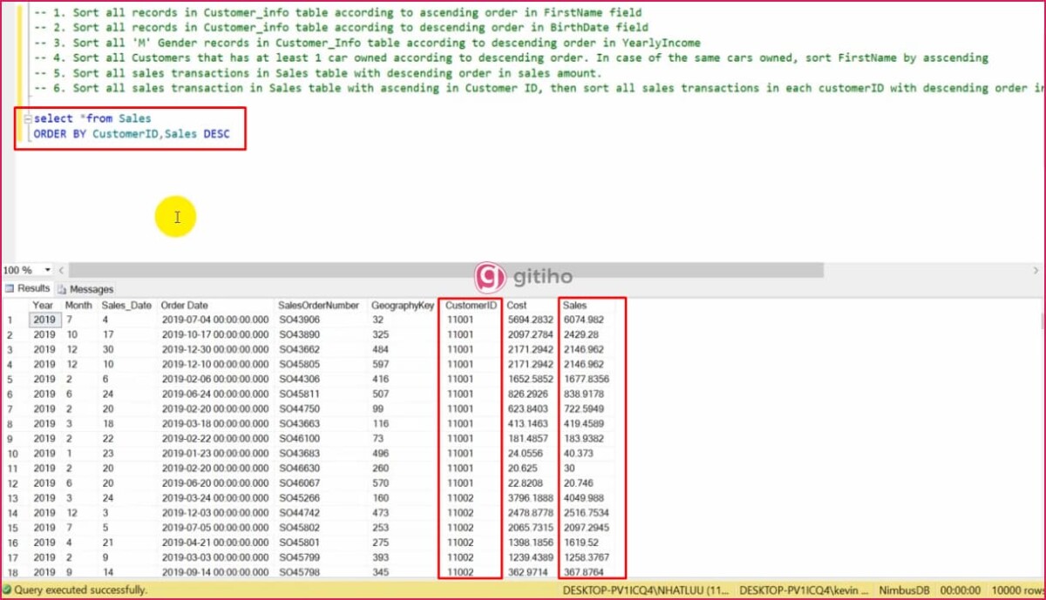Image resolution: width=1046 pixels, height=600 pixels.
Task: Click the Messages tab icon
Action: point(59,288)
